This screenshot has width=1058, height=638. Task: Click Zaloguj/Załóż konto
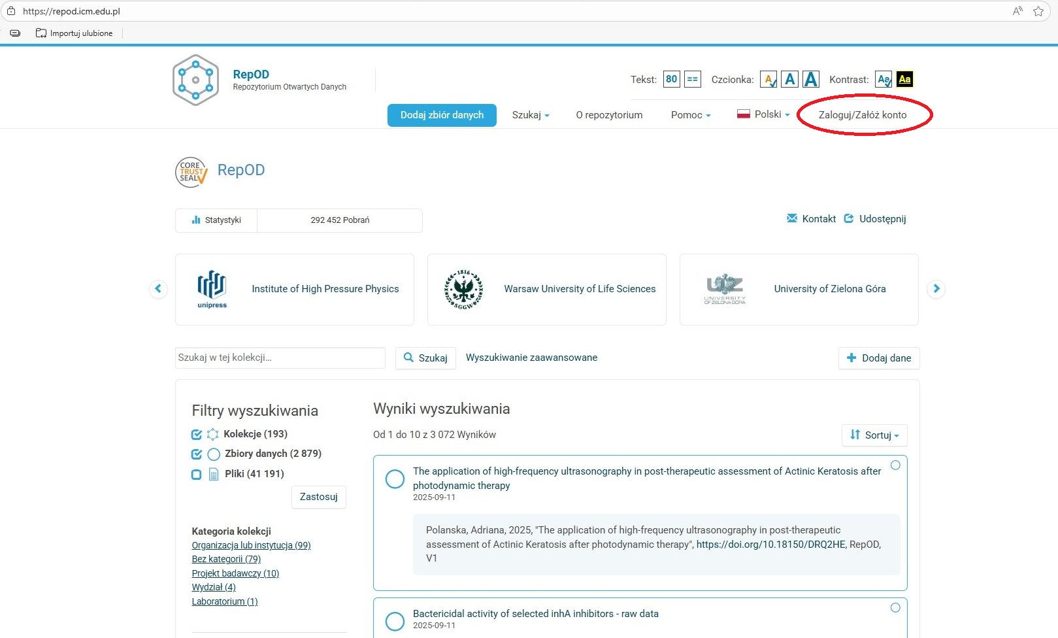tap(863, 115)
